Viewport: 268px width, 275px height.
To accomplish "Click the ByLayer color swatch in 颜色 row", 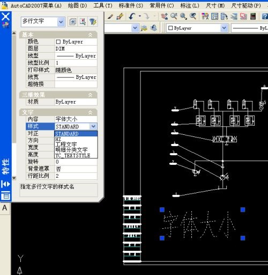I will click(x=58, y=42).
